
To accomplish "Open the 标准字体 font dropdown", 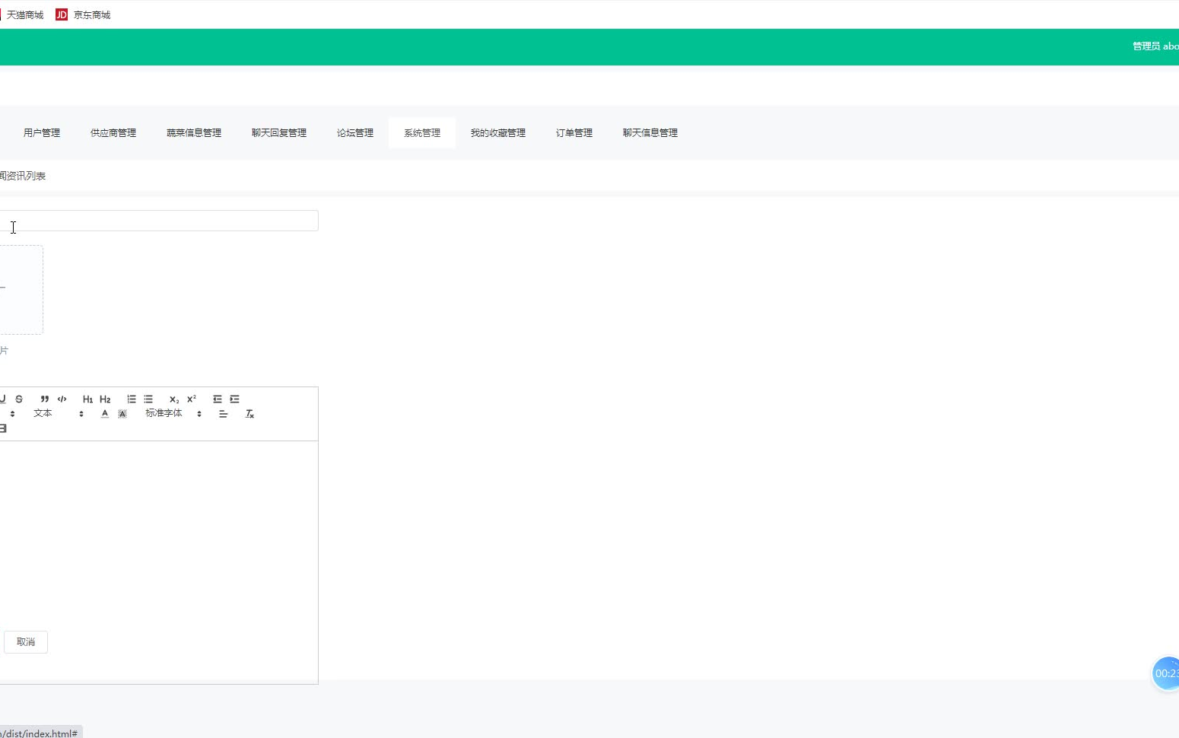I will point(173,414).
